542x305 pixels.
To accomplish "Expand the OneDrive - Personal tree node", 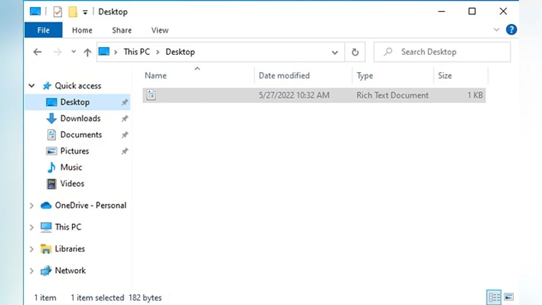I will click(x=32, y=206).
